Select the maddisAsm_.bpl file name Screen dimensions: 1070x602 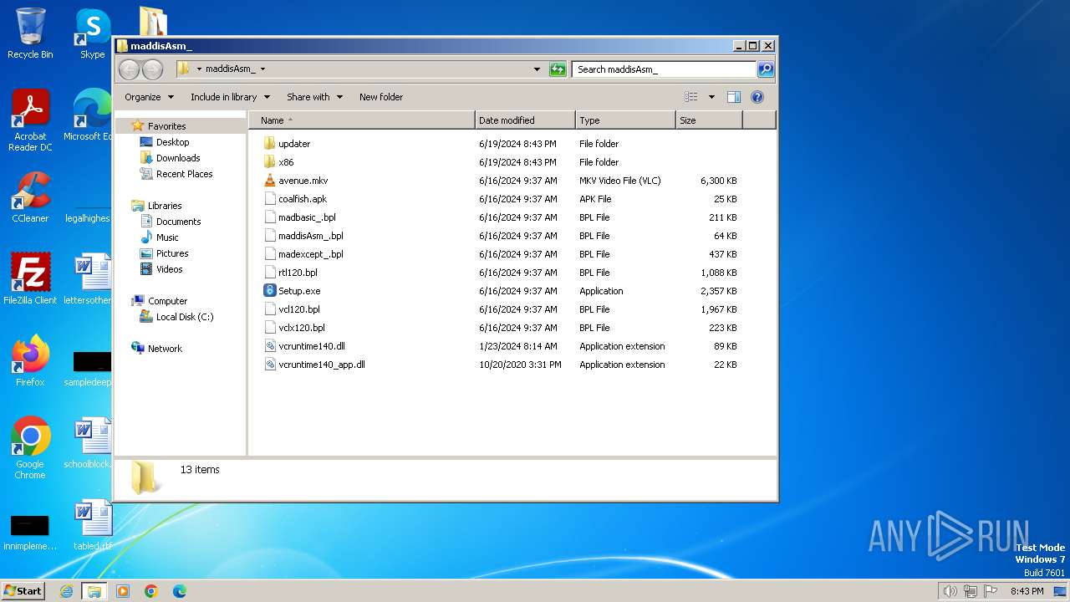click(x=311, y=236)
